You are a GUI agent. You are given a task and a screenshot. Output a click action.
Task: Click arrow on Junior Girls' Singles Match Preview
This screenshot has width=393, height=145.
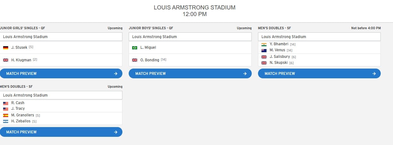116,74
